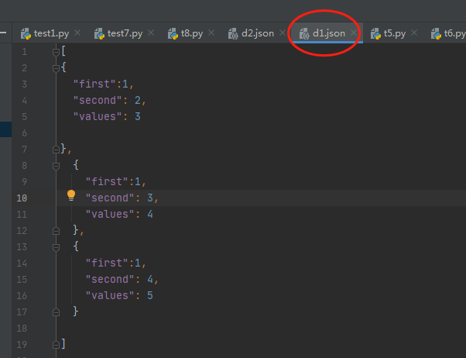Click the minimize dash left of the tabs
Screen dimensions: 466x358
(3, 33)
